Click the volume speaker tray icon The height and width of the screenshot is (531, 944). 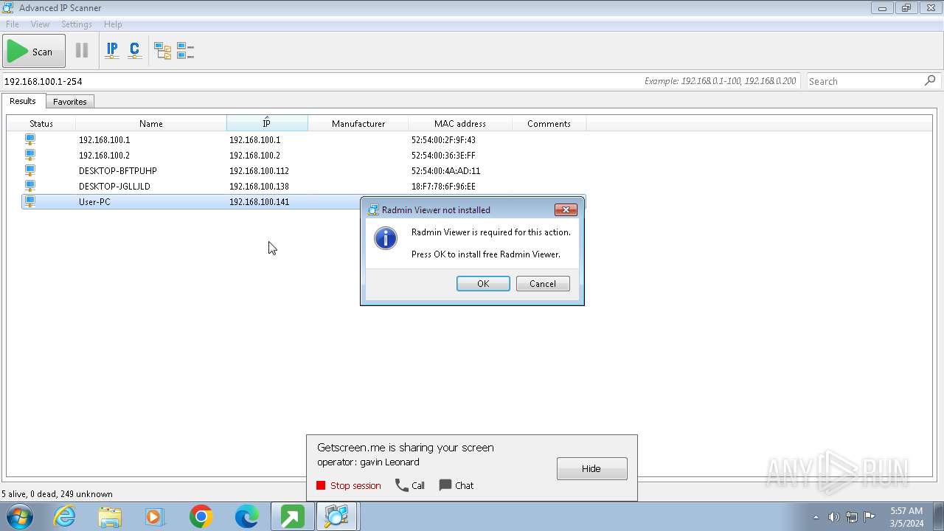click(834, 517)
